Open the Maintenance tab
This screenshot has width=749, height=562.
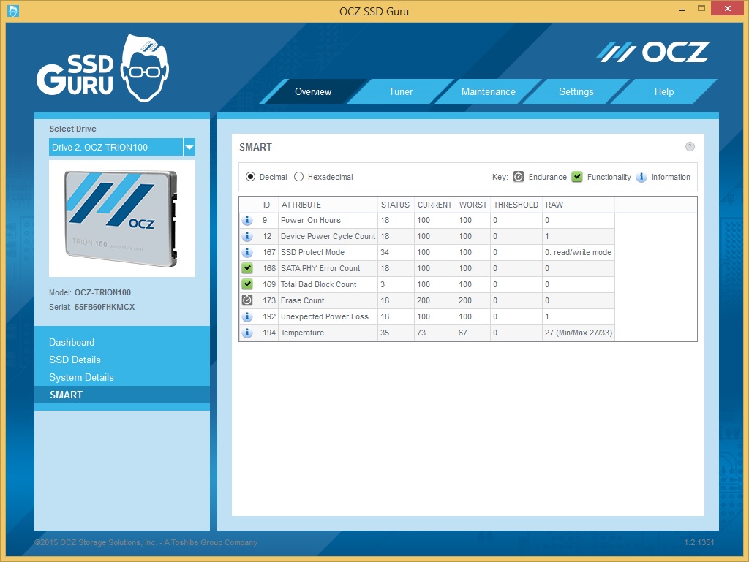click(x=488, y=91)
